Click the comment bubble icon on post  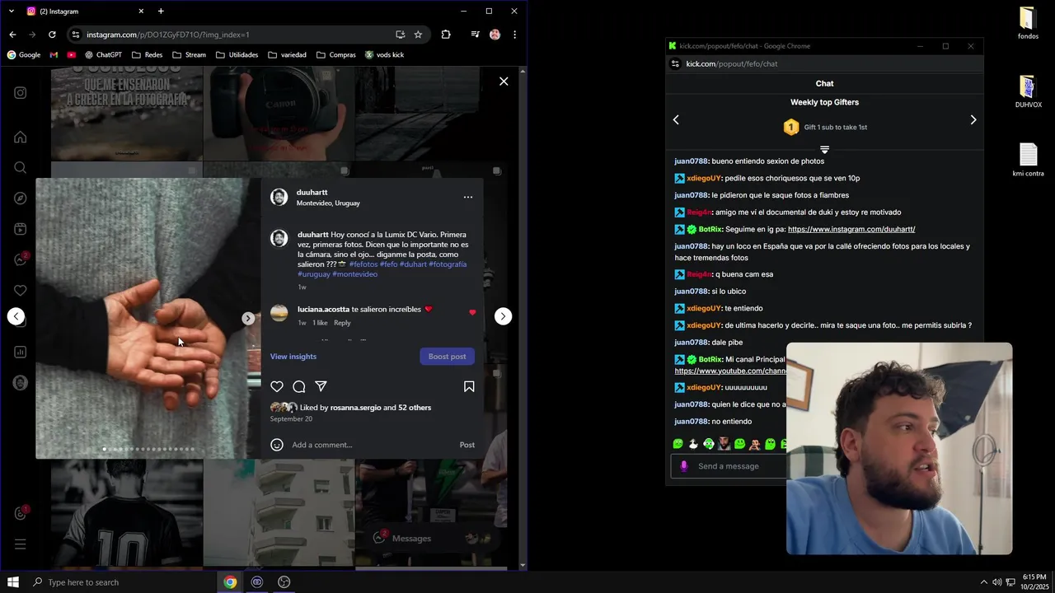tap(299, 386)
